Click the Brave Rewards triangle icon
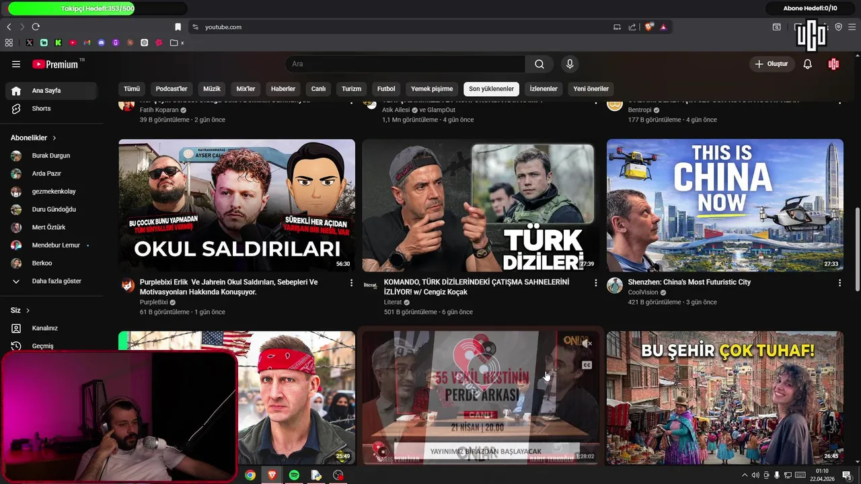Viewport: 861px width, 484px height. (x=663, y=27)
